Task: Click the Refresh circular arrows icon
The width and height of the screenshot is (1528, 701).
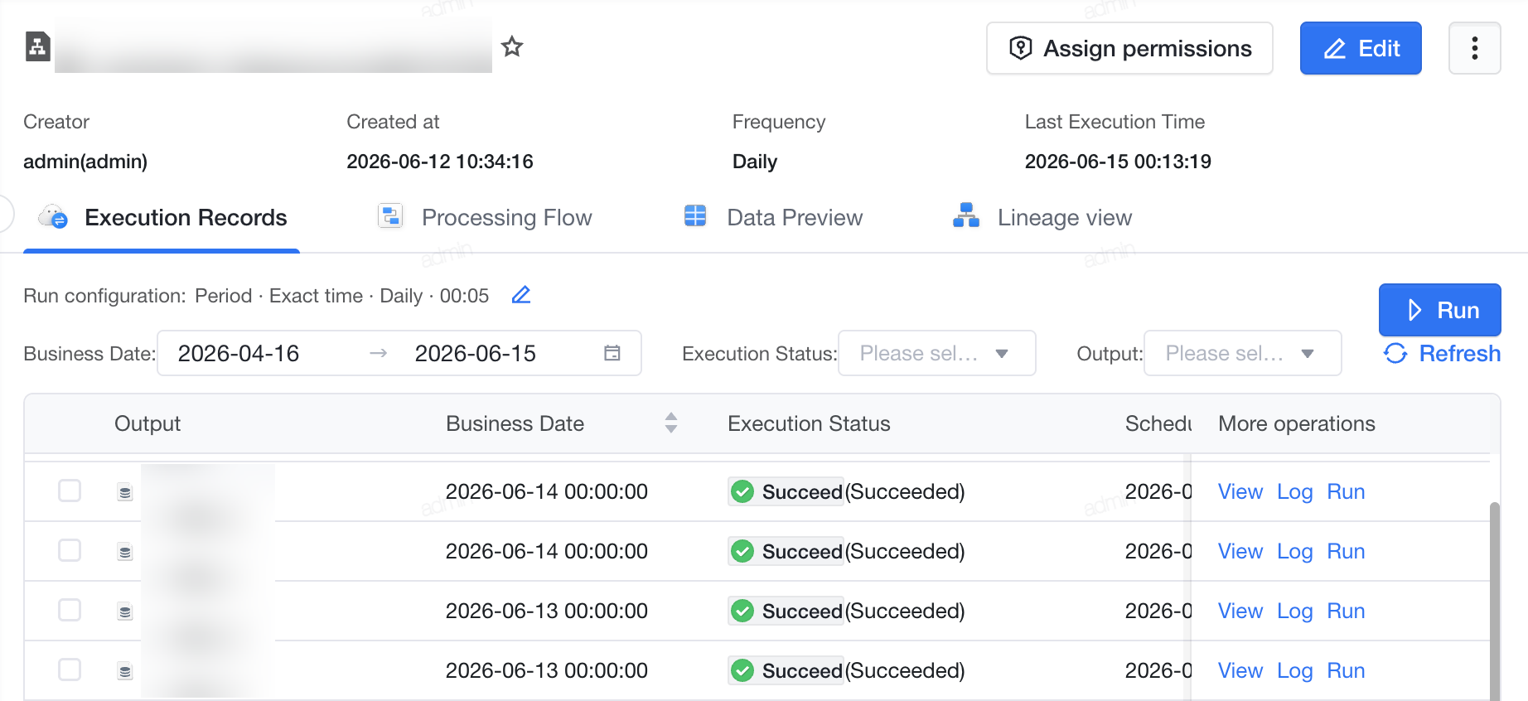Action: [x=1395, y=353]
